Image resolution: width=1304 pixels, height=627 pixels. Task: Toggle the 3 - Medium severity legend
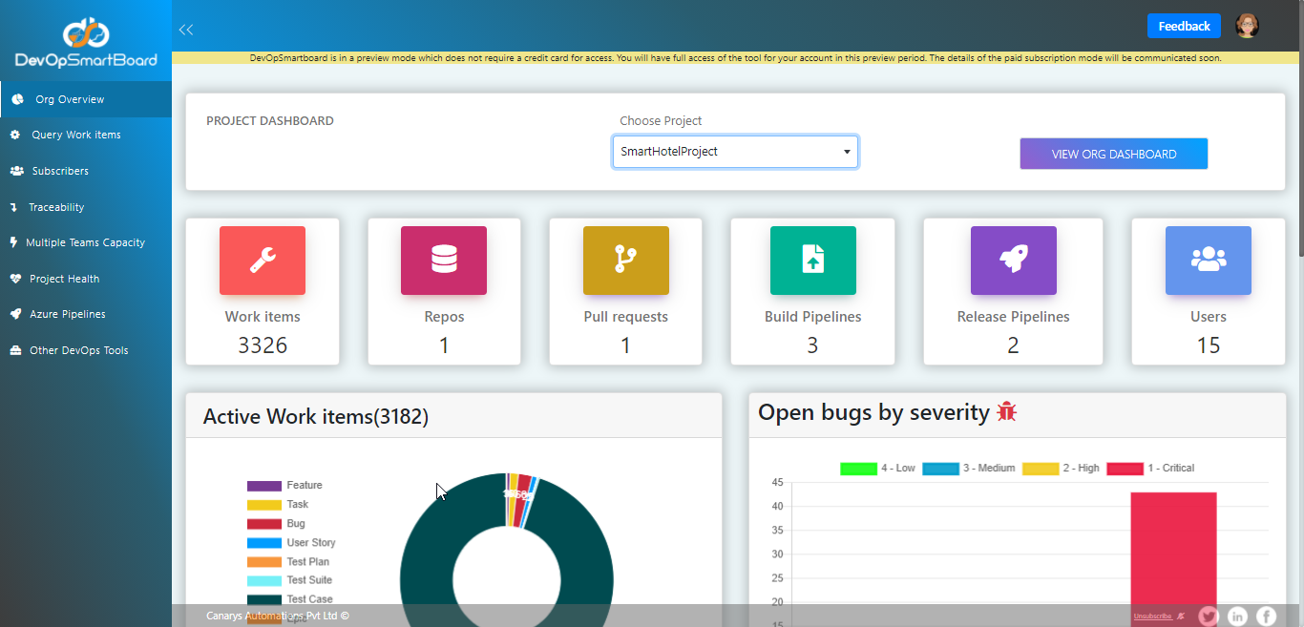click(969, 469)
